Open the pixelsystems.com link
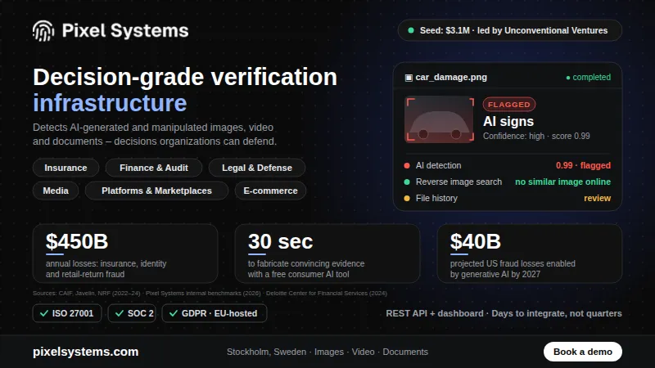Viewport: 655px width, 368px height. [x=86, y=352]
